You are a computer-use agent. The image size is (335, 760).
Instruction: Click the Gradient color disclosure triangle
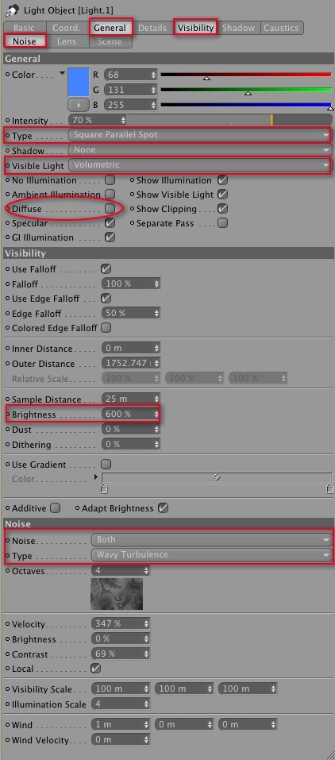point(96,478)
